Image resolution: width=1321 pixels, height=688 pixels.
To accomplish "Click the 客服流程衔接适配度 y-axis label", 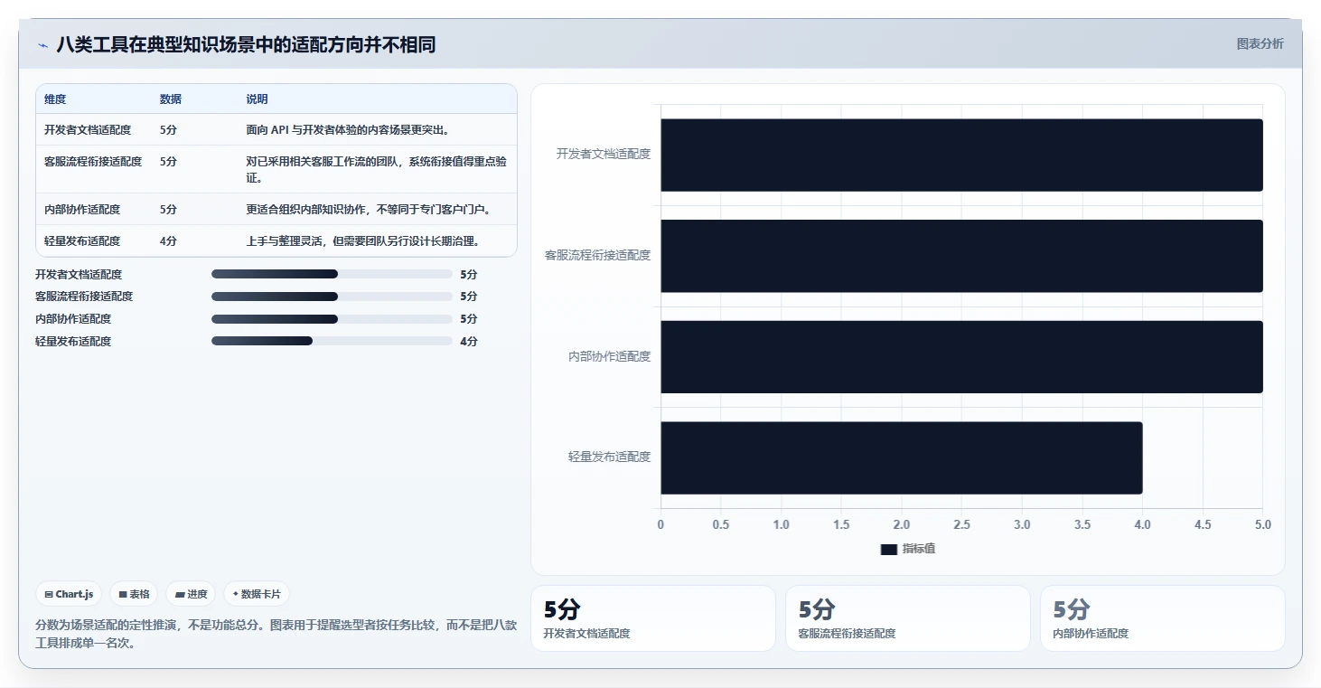I will coord(597,256).
